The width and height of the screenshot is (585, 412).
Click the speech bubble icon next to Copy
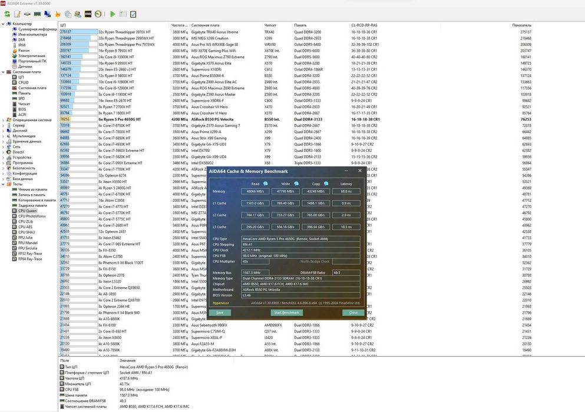326,184
